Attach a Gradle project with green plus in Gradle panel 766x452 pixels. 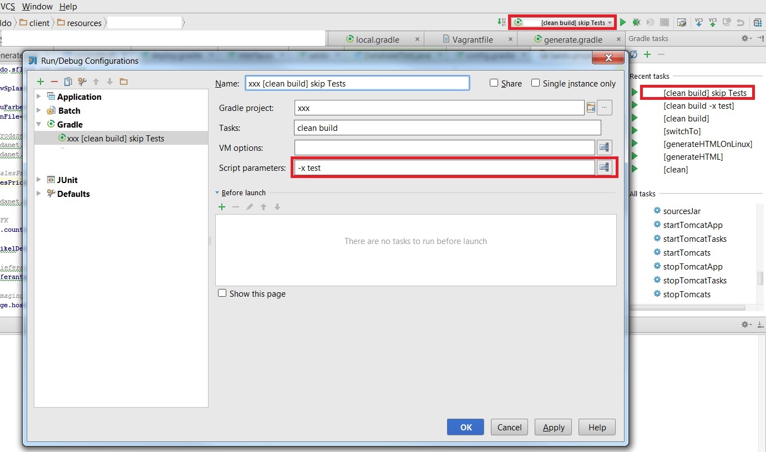[647, 54]
